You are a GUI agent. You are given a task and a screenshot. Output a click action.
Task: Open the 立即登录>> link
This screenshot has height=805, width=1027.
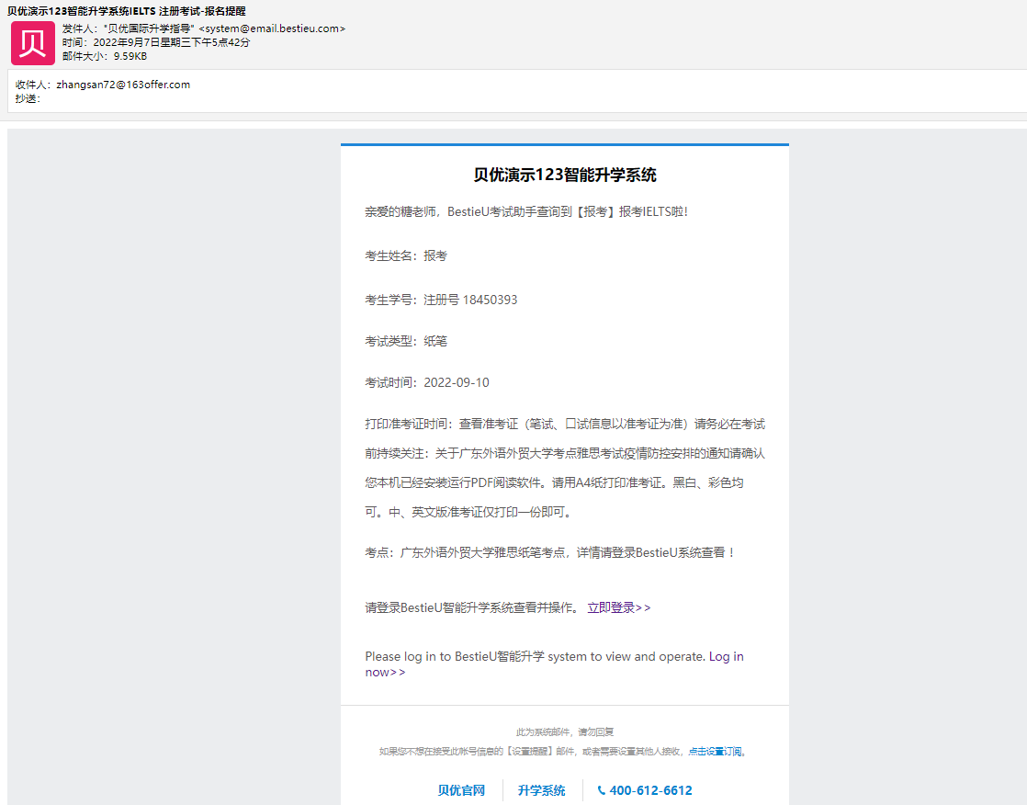tap(619, 607)
